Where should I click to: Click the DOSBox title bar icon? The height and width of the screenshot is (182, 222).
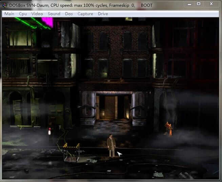pos(4,5)
